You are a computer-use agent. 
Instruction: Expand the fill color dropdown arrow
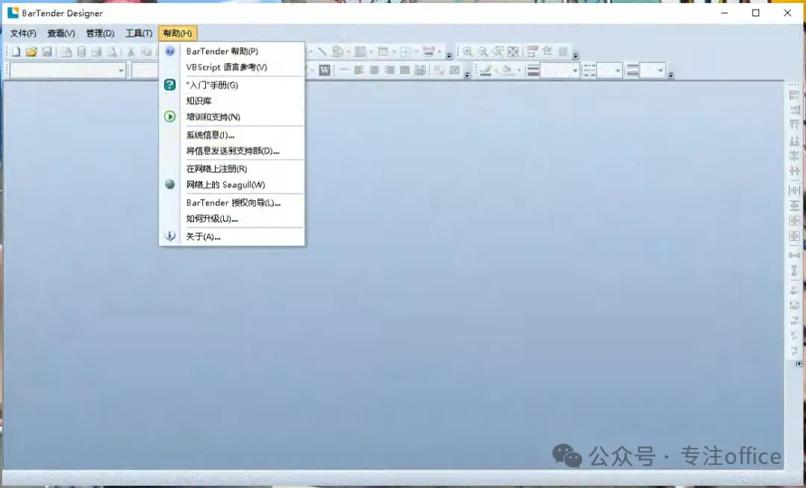pos(519,70)
